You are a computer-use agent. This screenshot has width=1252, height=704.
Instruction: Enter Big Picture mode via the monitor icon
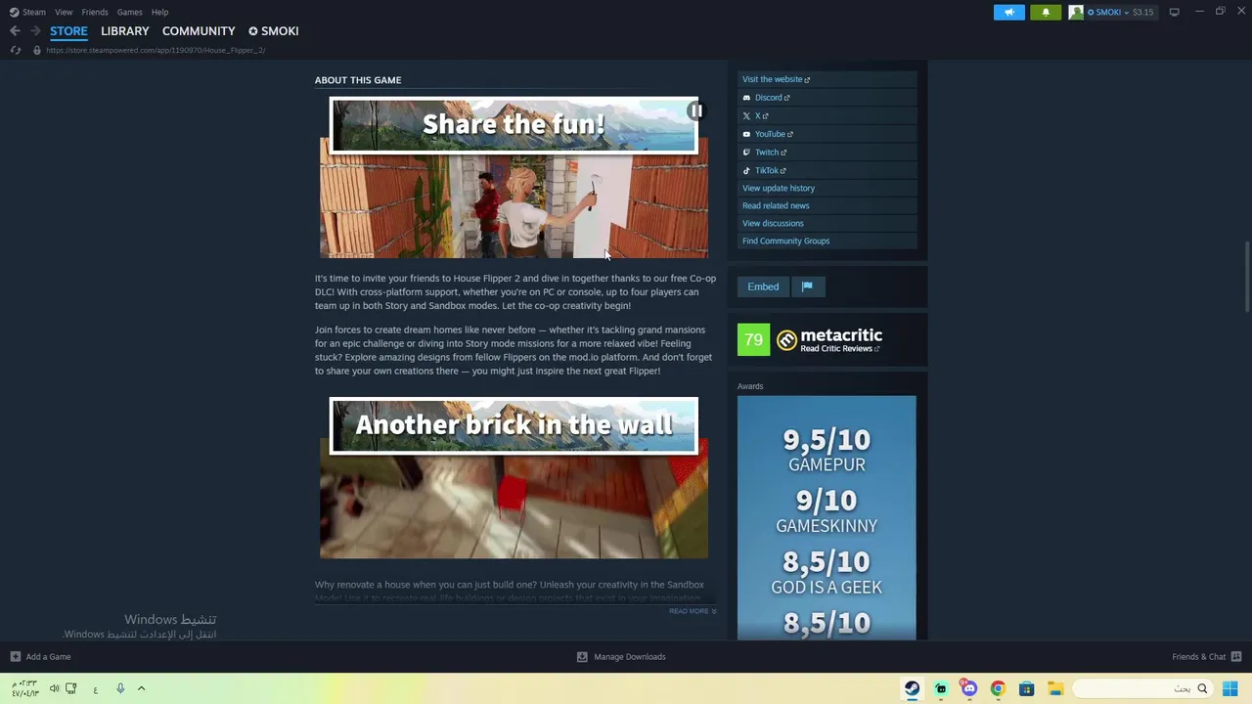[x=1174, y=12]
